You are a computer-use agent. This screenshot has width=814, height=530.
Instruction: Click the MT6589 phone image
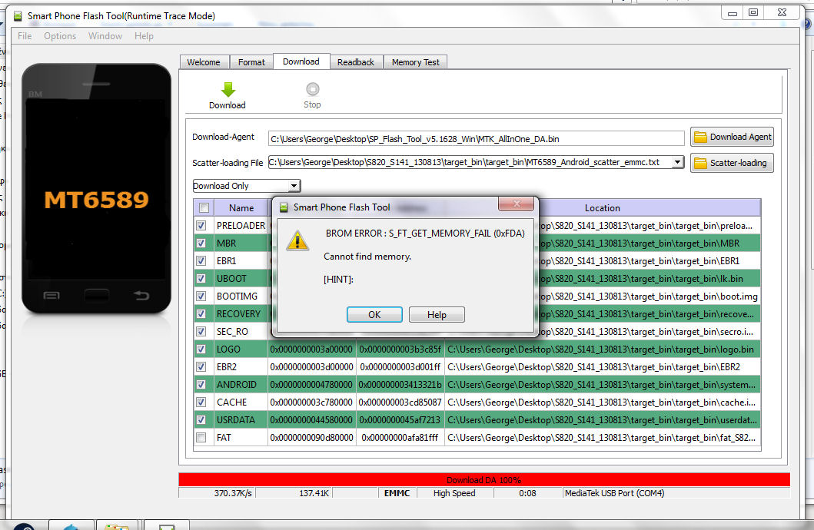point(96,189)
